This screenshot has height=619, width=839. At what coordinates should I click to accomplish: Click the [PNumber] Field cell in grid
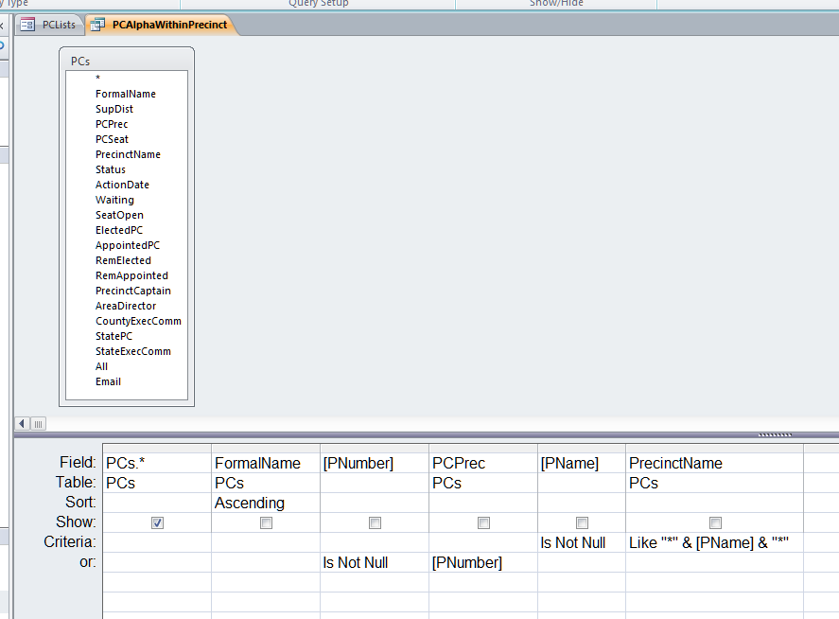375,463
